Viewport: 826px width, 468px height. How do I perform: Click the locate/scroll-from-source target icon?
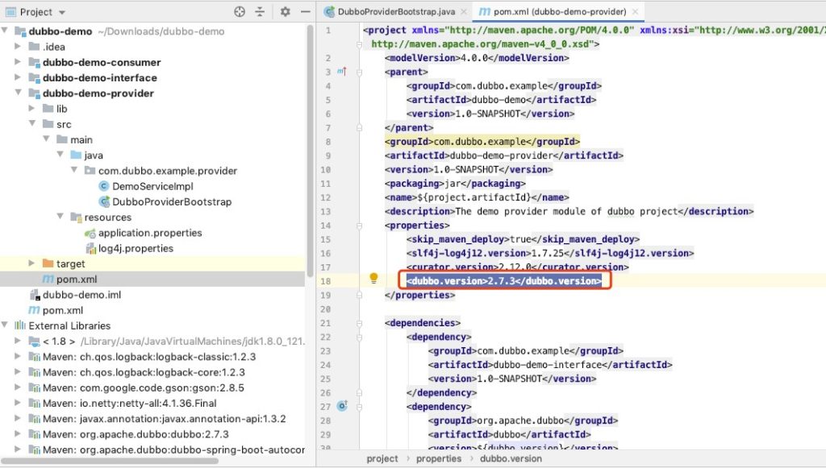point(239,11)
